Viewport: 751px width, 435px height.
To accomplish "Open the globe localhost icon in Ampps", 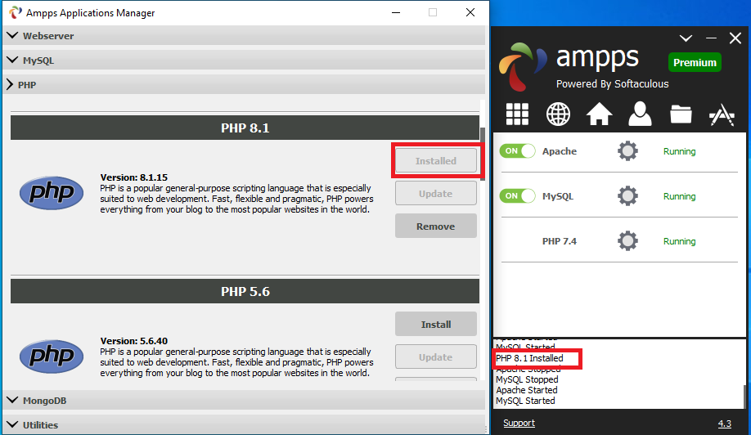I will [x=558, y=114].
